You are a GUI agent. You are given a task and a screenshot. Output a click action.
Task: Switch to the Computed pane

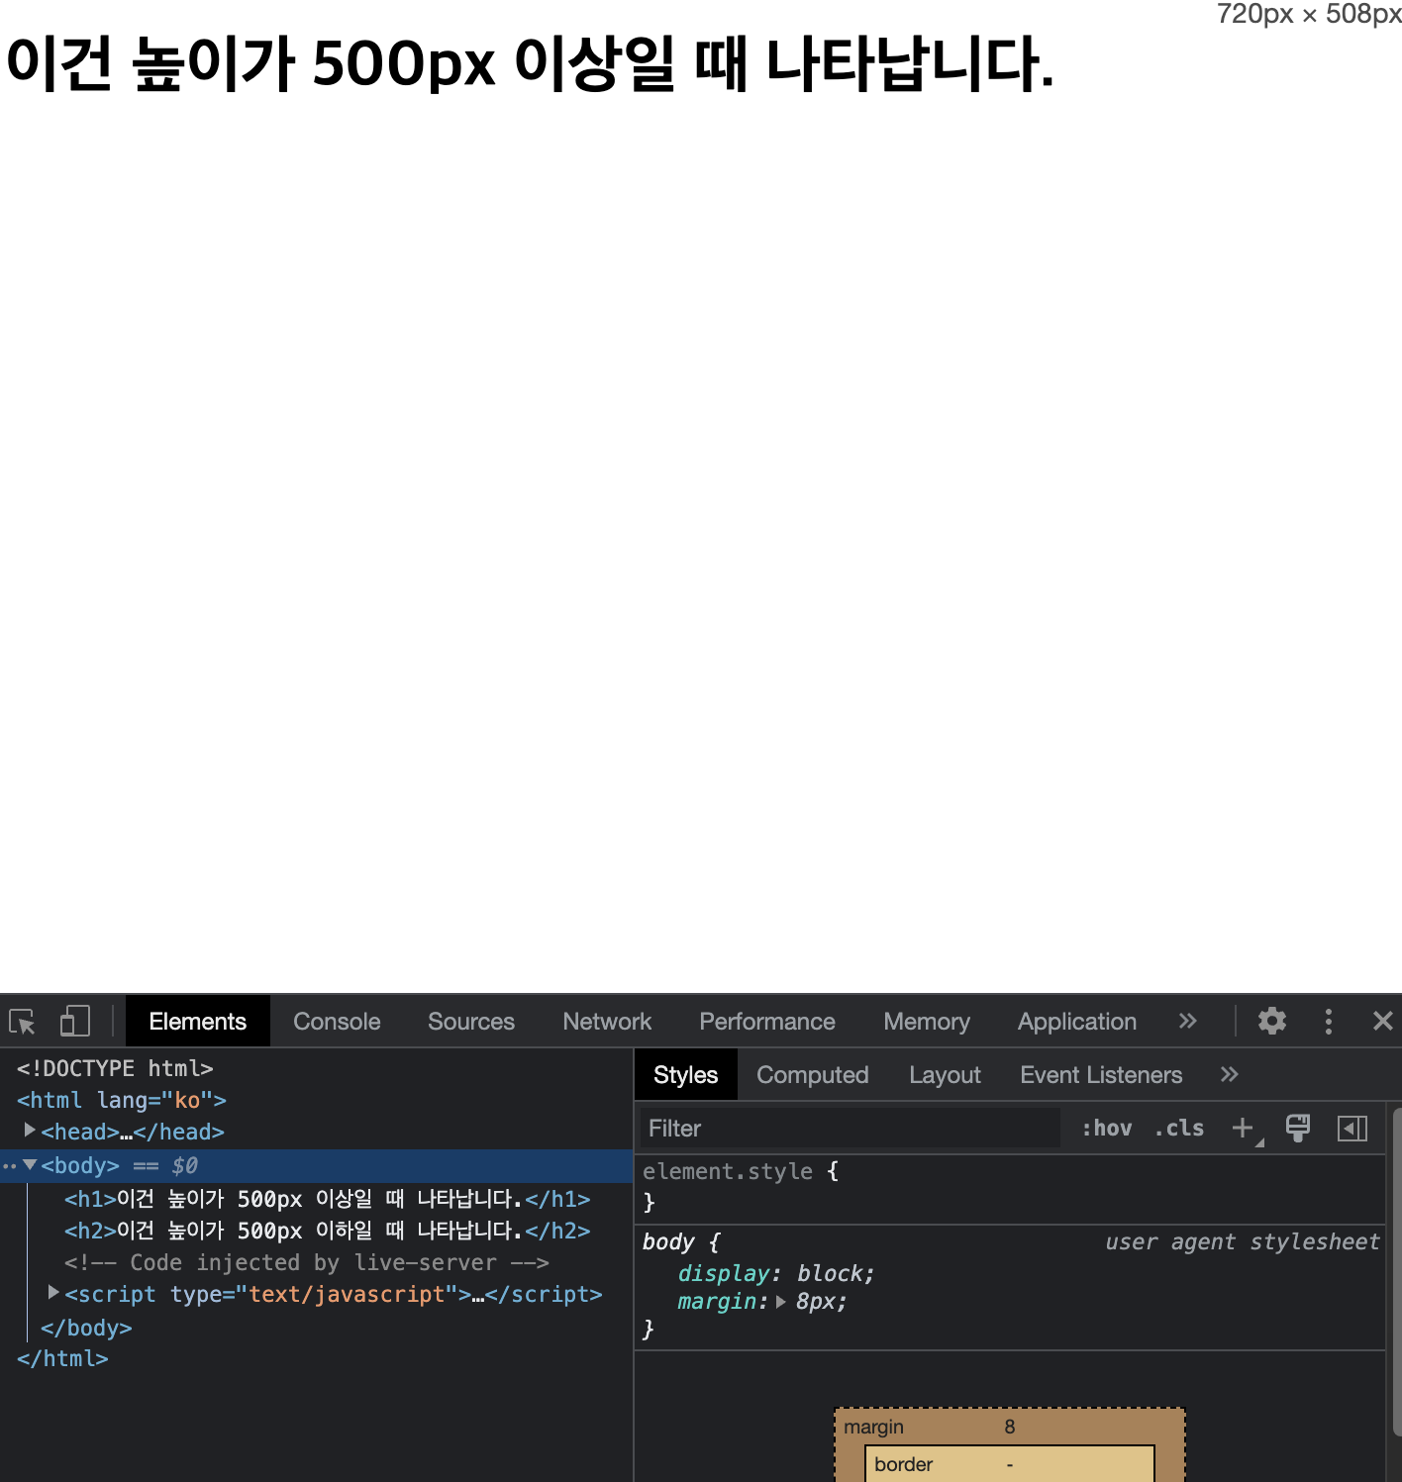pyautogui.click(x=813, y=1075)
